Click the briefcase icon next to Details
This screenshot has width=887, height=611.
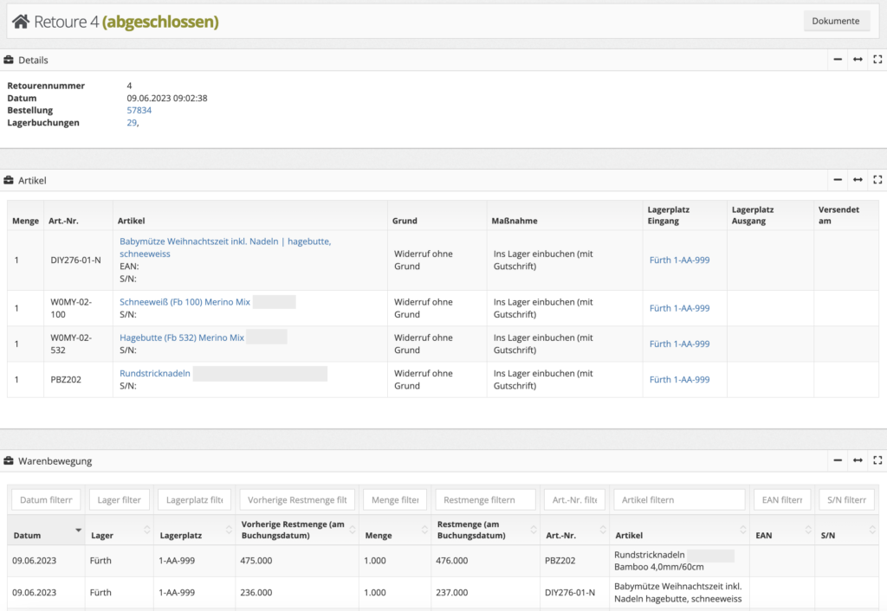[x=9, y=60]
